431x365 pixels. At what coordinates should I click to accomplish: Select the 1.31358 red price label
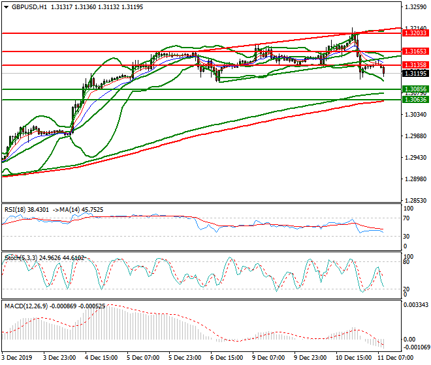pos(415,65)
